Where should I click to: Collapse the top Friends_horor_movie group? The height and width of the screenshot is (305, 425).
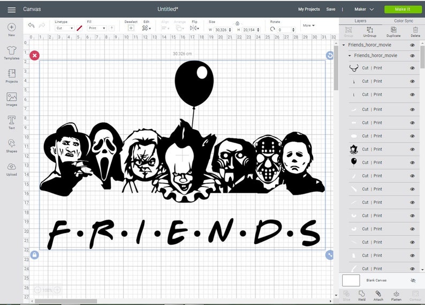(344, 45)
